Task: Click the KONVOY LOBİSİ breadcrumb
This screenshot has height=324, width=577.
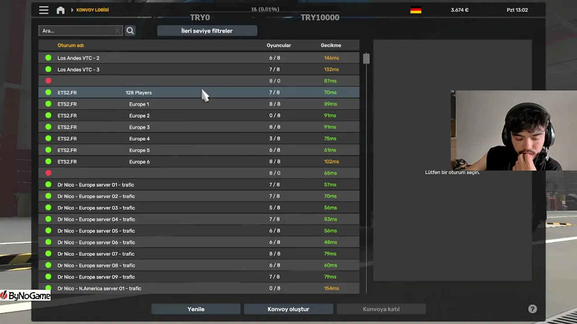Action: pos(92,10)
